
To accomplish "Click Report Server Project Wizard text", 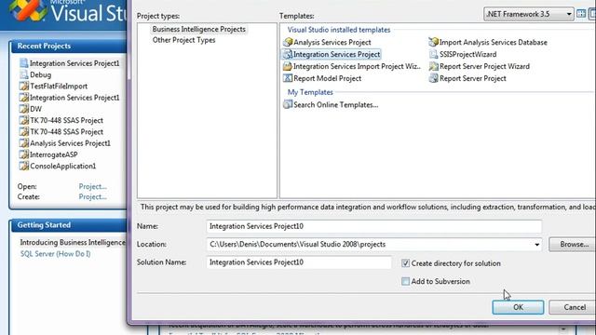I will pos(484,66).
